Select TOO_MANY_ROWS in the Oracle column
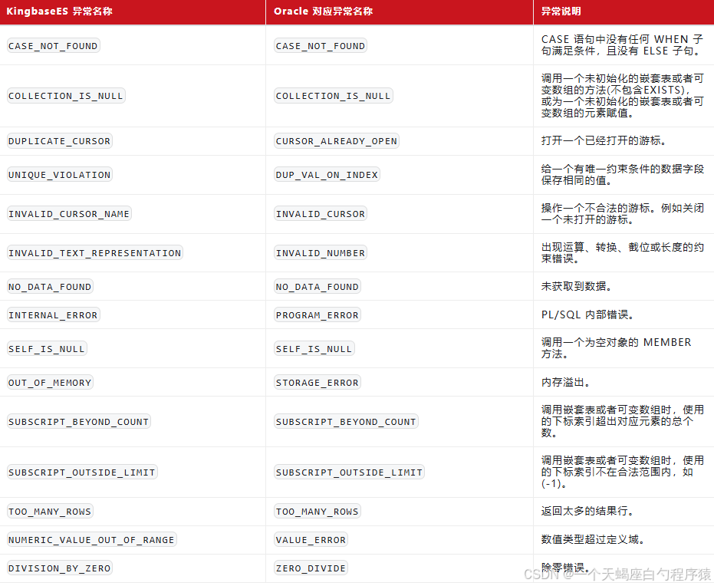The height and width of the screenshot is (586, 714). [318, 512]
